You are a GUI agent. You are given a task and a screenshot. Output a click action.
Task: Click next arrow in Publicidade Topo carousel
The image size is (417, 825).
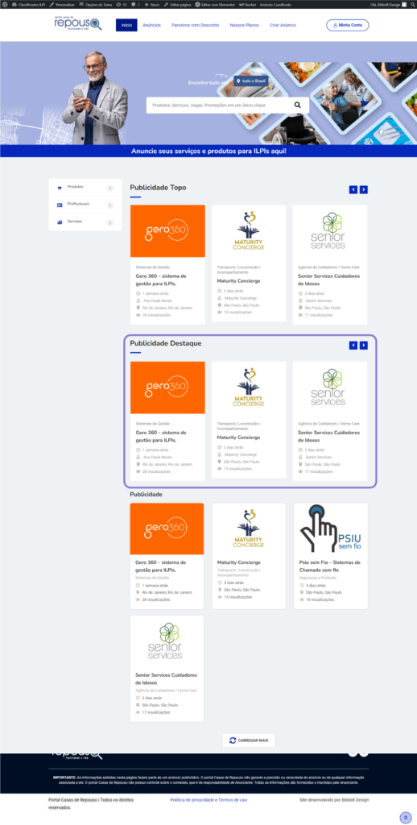363,189
